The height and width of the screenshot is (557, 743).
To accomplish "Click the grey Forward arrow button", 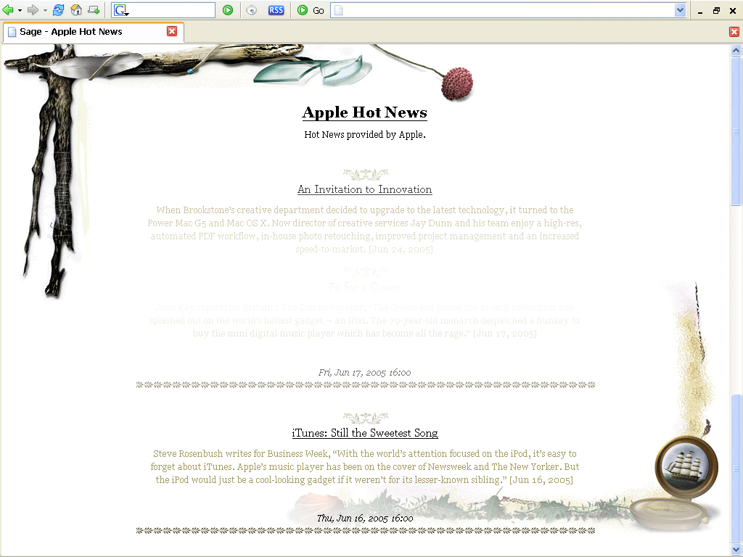I will pos(33,10).
